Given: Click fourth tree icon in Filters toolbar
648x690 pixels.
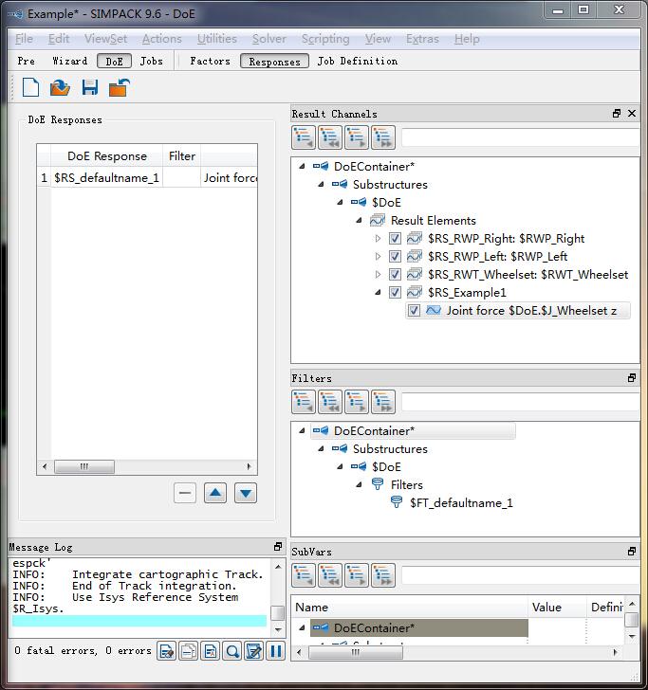Looking at the screenshot, I should (x=382, y=402).
